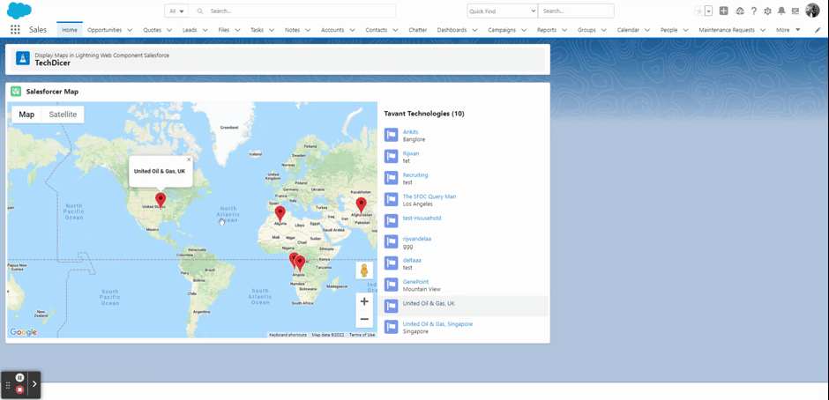Click the Salesforcer Map card icon
The height and width of the screenshot is (400, 829).
16,92
